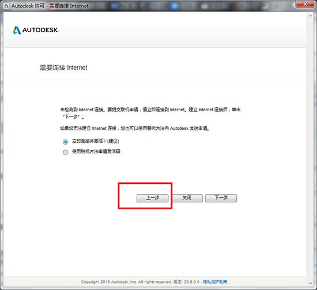
Task: Click the scrollbar up arrow
Action: point(311,16)
